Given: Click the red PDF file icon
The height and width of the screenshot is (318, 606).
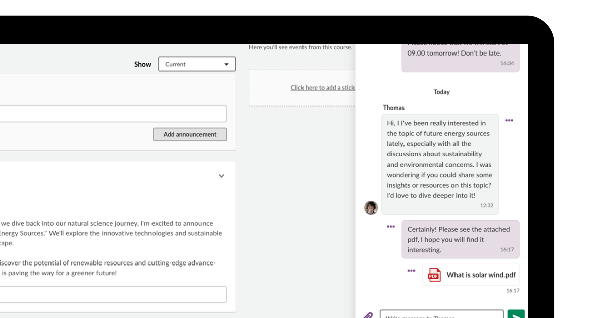Looking at the screenshot, I should pos(434,275).
